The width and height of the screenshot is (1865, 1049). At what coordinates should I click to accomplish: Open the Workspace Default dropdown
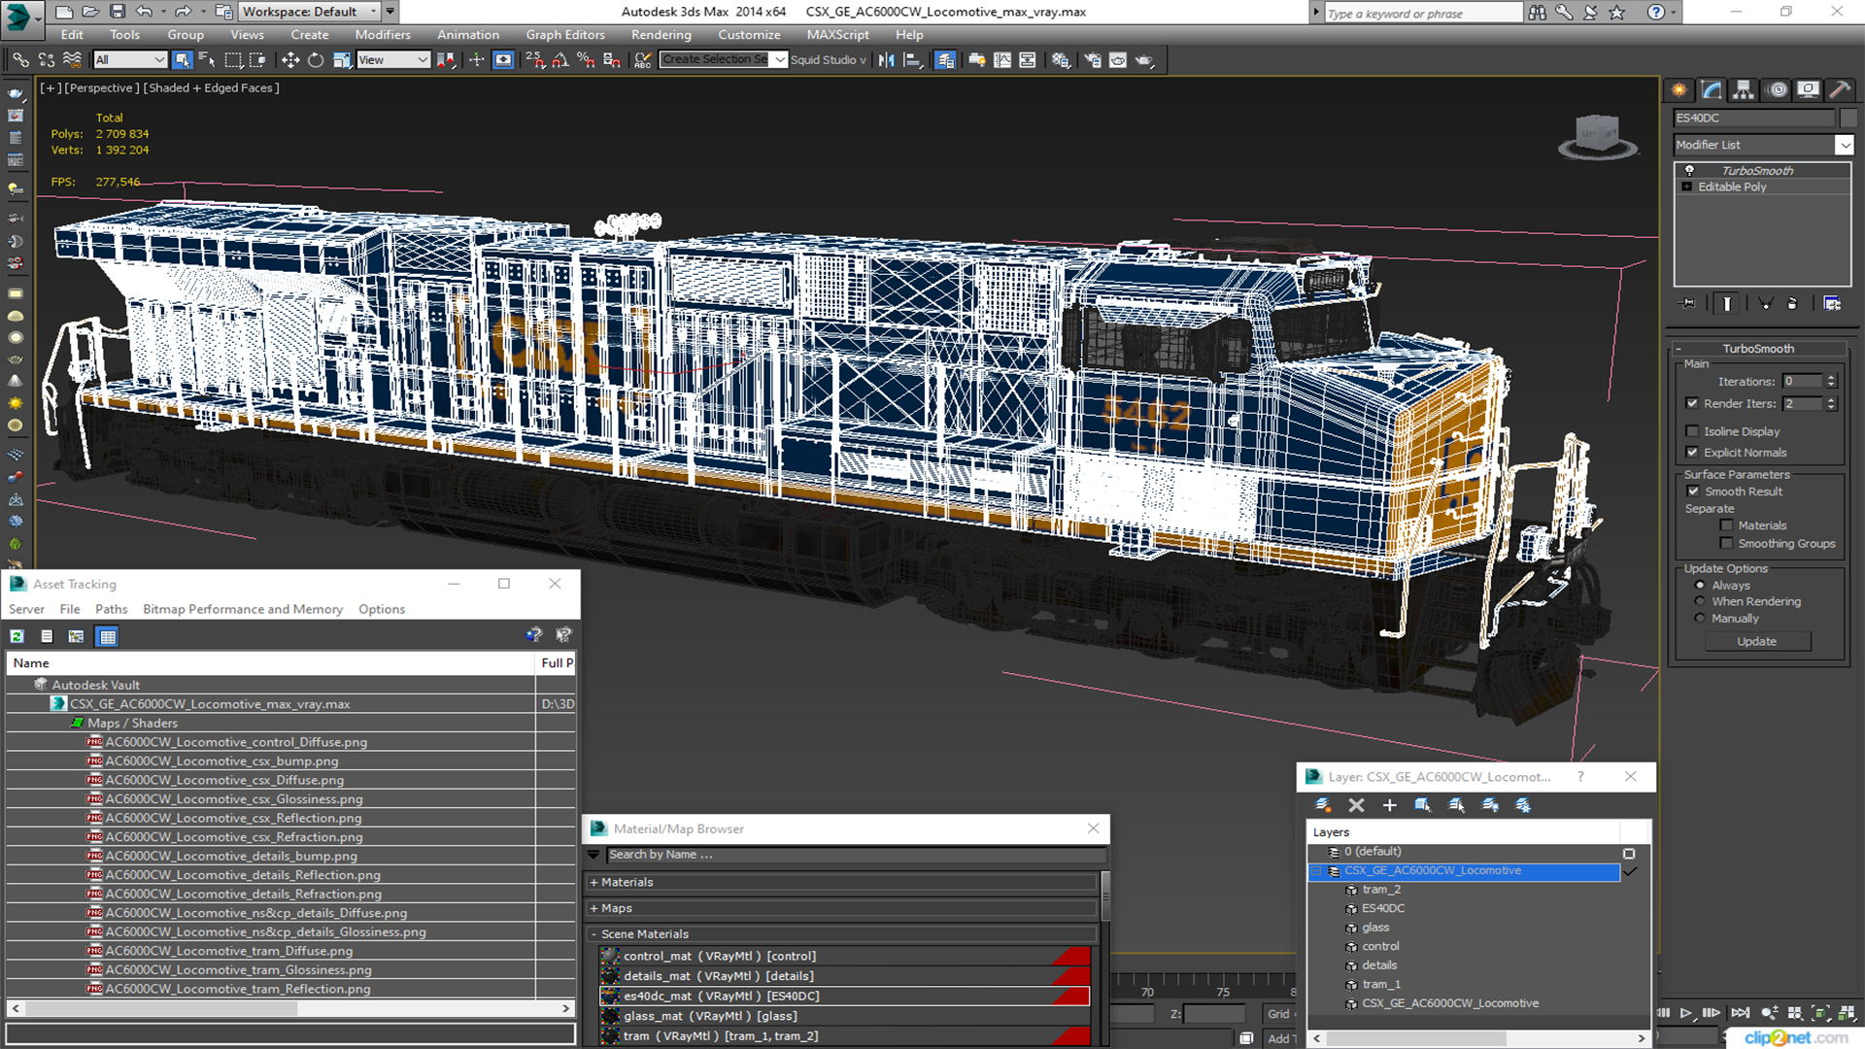tap(310, 12)
